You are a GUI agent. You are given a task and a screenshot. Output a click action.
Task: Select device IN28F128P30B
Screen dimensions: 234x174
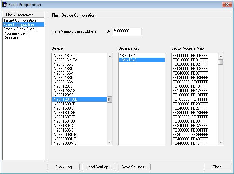79,99
